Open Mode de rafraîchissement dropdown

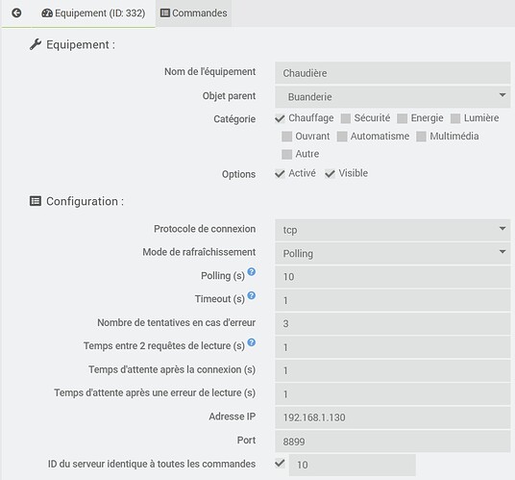(392, 253)
